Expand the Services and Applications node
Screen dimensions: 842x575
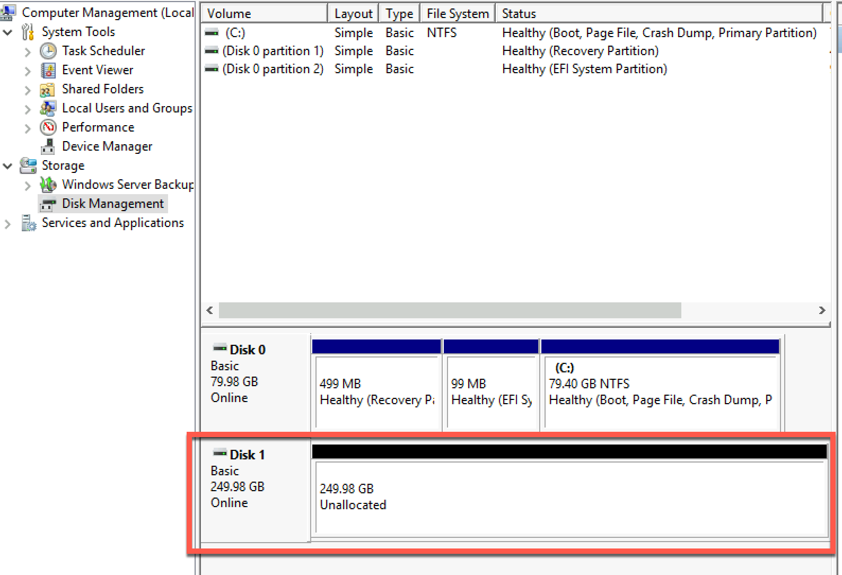pyautogui.click(x=7, y=224)
